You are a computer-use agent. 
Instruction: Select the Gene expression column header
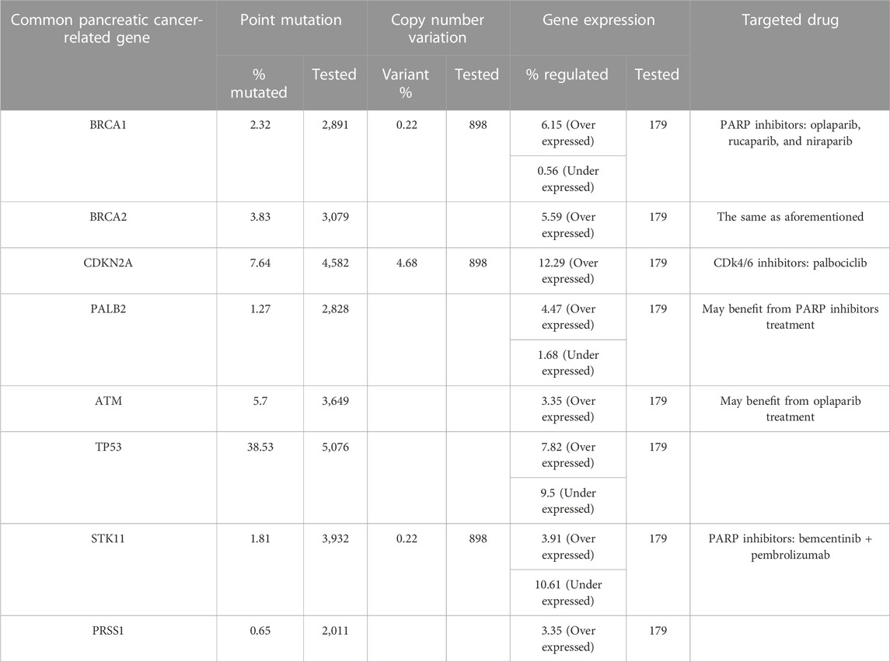click(x=599, y=20)
